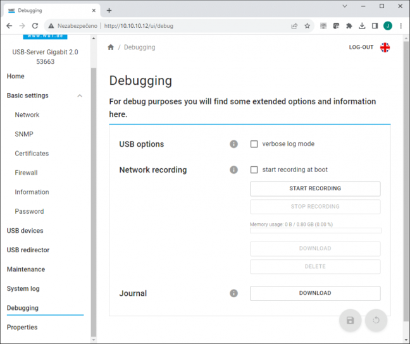
Task: Click the recording DOWNLOAD button
Action: (x=315, y=249)
